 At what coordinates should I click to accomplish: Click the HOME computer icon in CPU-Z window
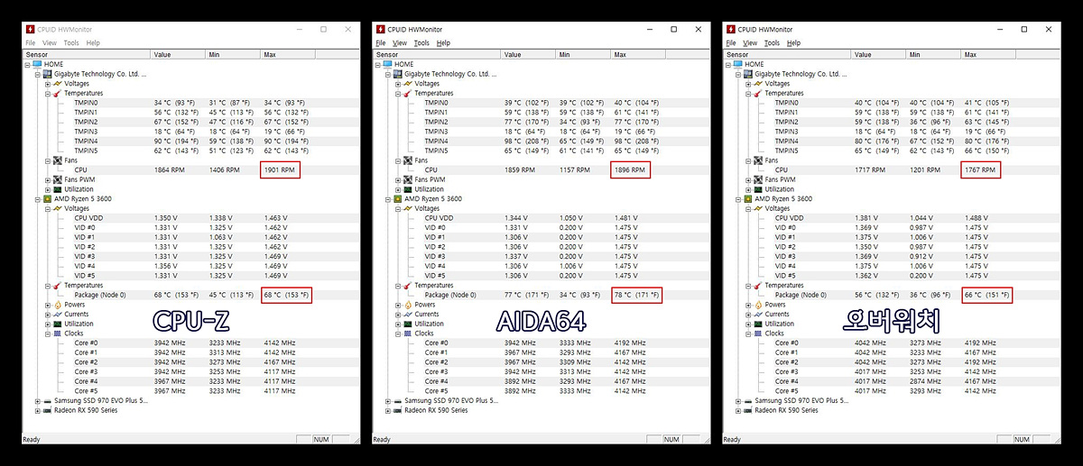click(37, 64)
